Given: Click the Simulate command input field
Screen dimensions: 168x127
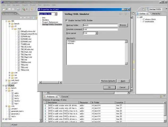Looking at the screenshot, I should [100, 29].
